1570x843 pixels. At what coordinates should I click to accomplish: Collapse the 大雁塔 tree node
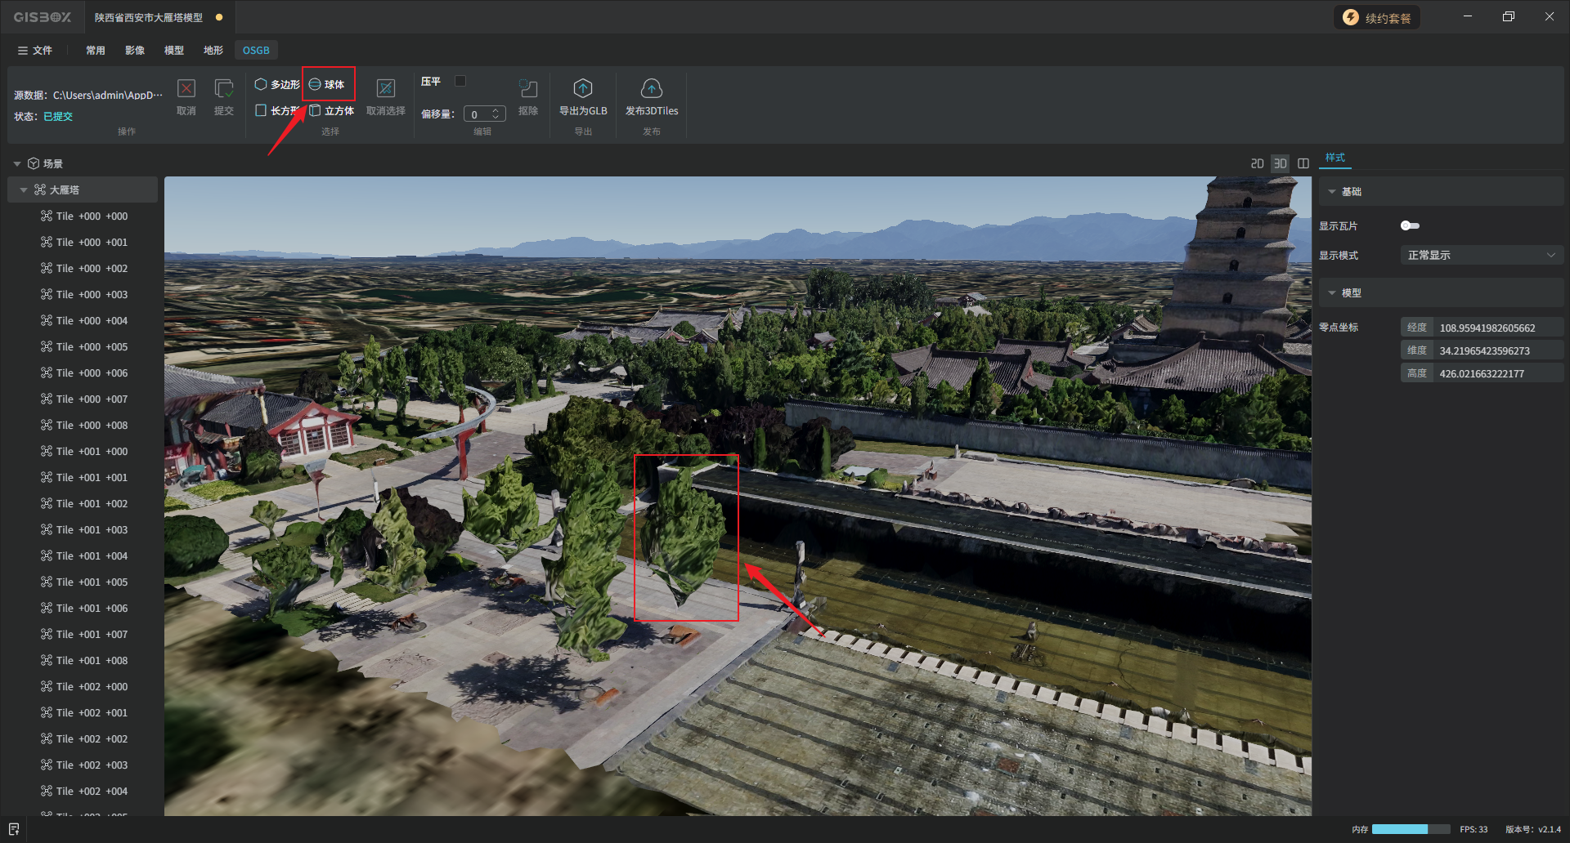pos(24,190)
